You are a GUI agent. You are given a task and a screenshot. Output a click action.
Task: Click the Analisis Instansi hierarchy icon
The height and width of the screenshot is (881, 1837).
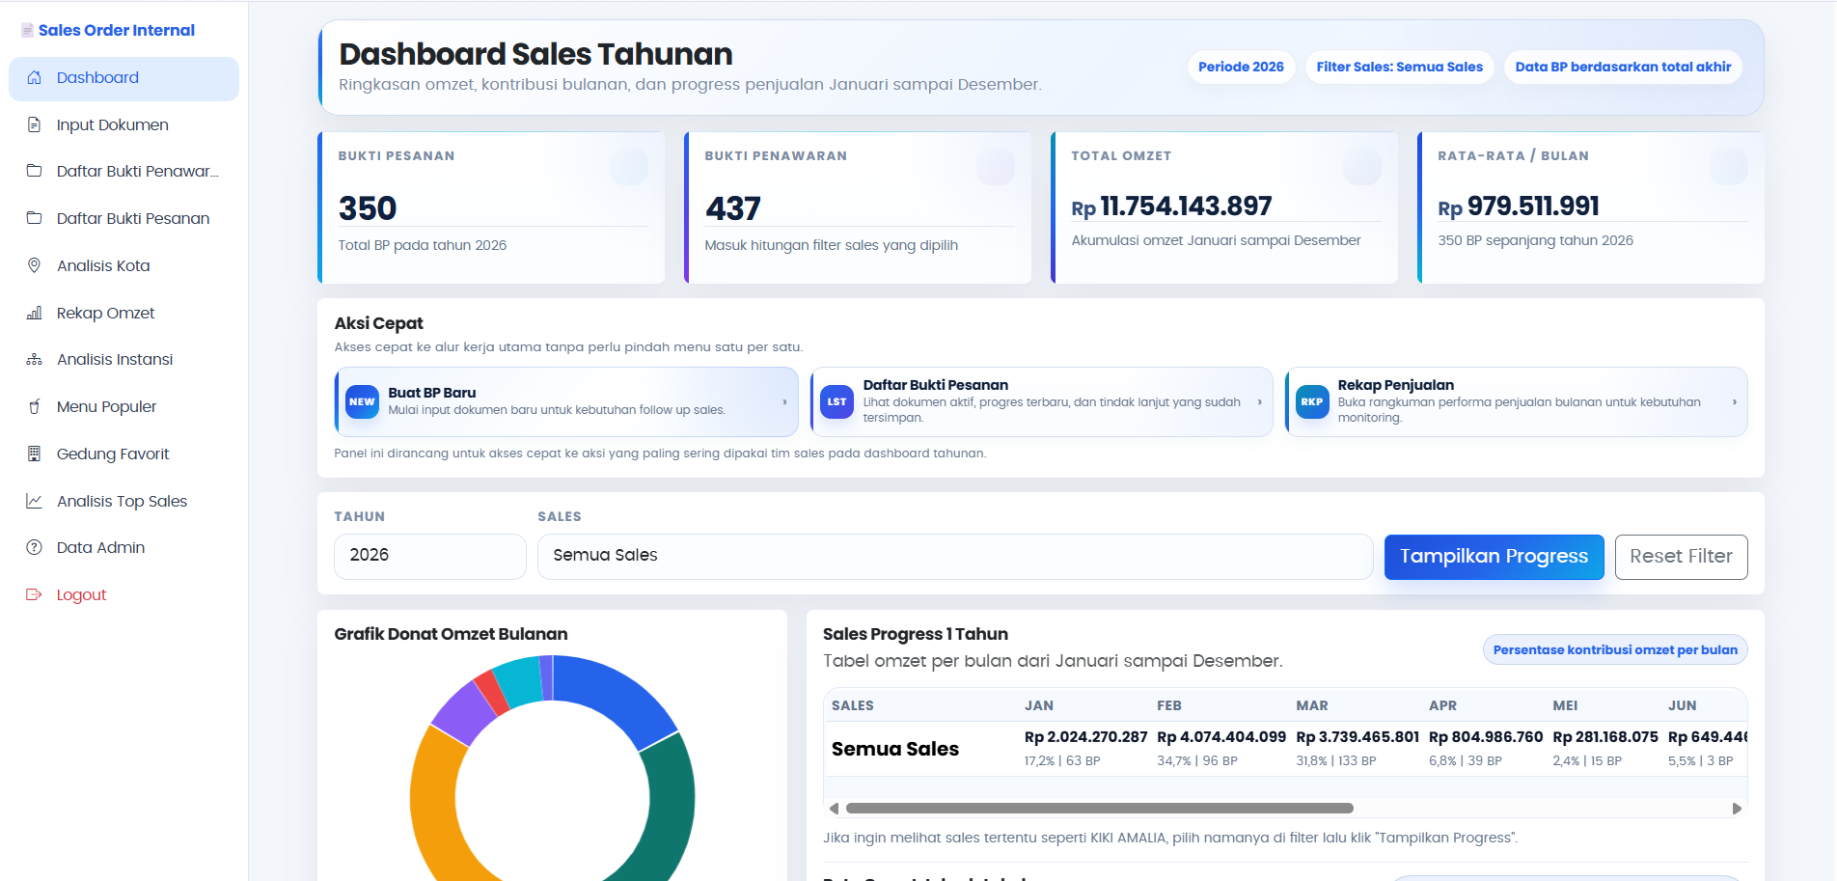tap(35, 359)
